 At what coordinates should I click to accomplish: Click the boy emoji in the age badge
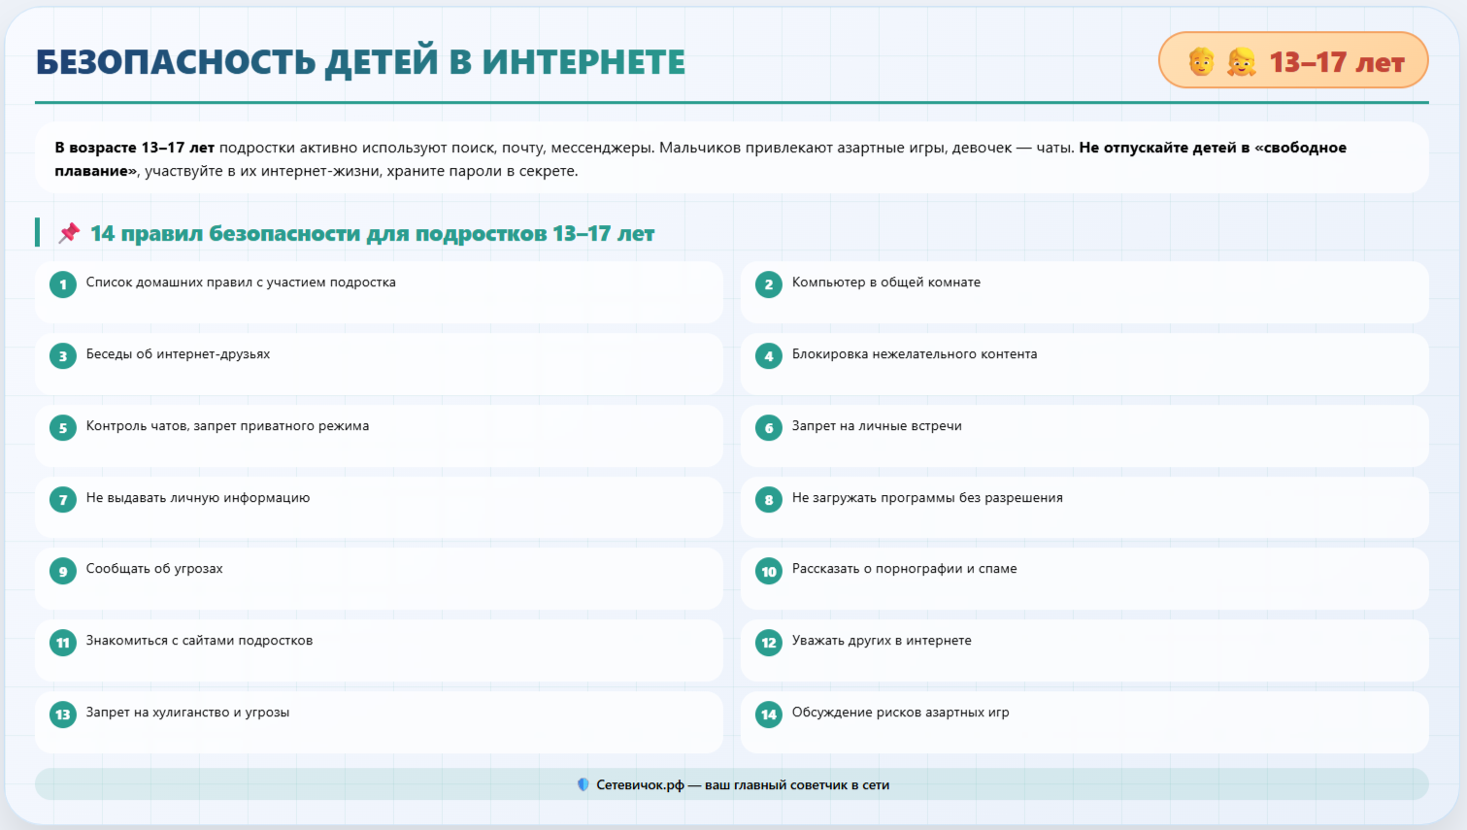(1201, 62)
